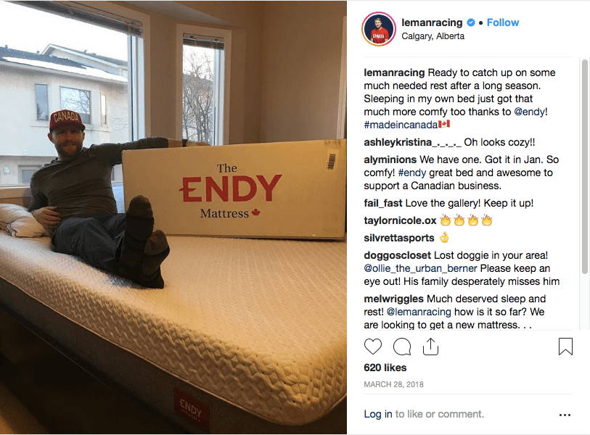Click the Log in link
590x435 pixels.
point(378,414)
